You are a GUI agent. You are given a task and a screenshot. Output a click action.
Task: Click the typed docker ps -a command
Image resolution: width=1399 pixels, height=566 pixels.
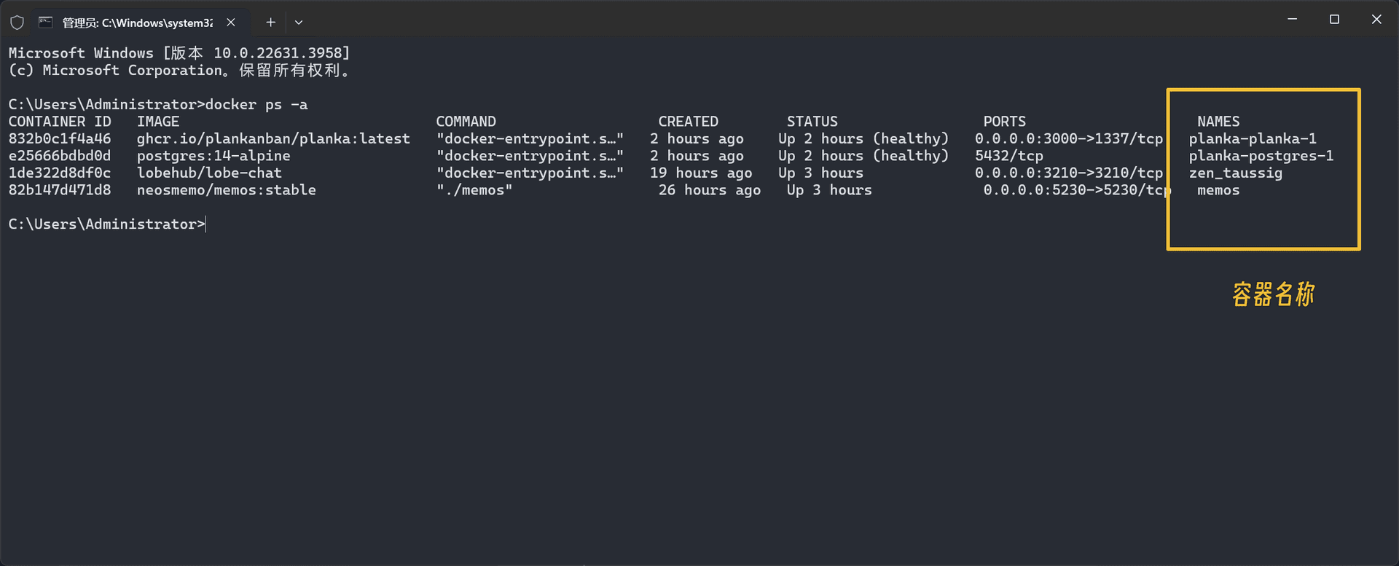coord(256,105)
